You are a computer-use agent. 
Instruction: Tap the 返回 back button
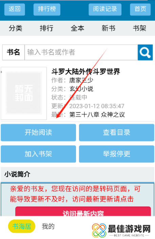click(15, 9)
